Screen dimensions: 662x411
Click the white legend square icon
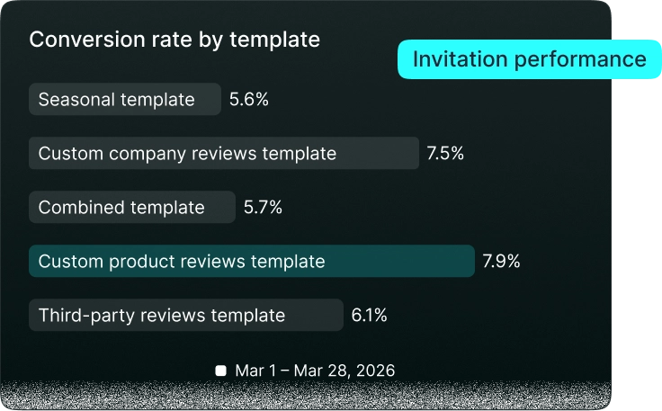220,371
